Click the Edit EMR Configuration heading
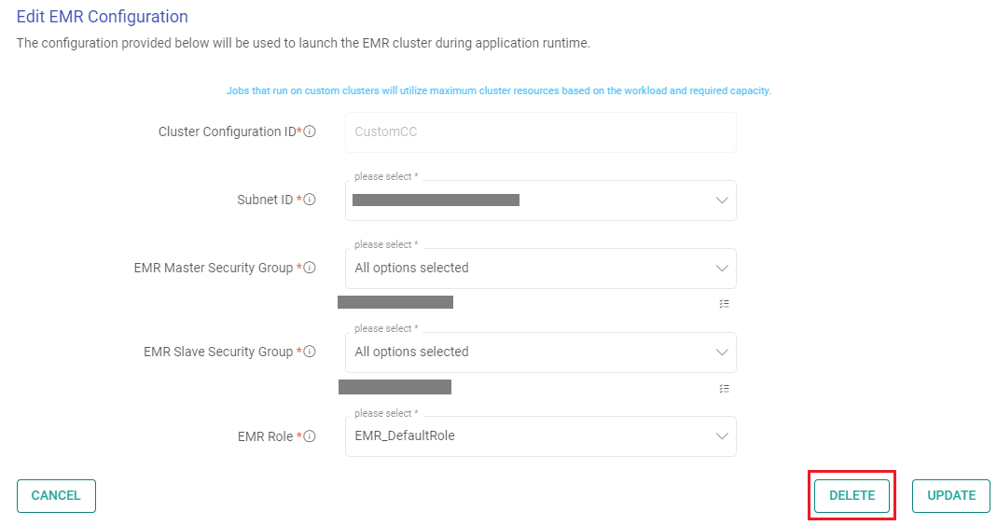Image resolution: width=997 pixels, height=525 pixels. 103,17
